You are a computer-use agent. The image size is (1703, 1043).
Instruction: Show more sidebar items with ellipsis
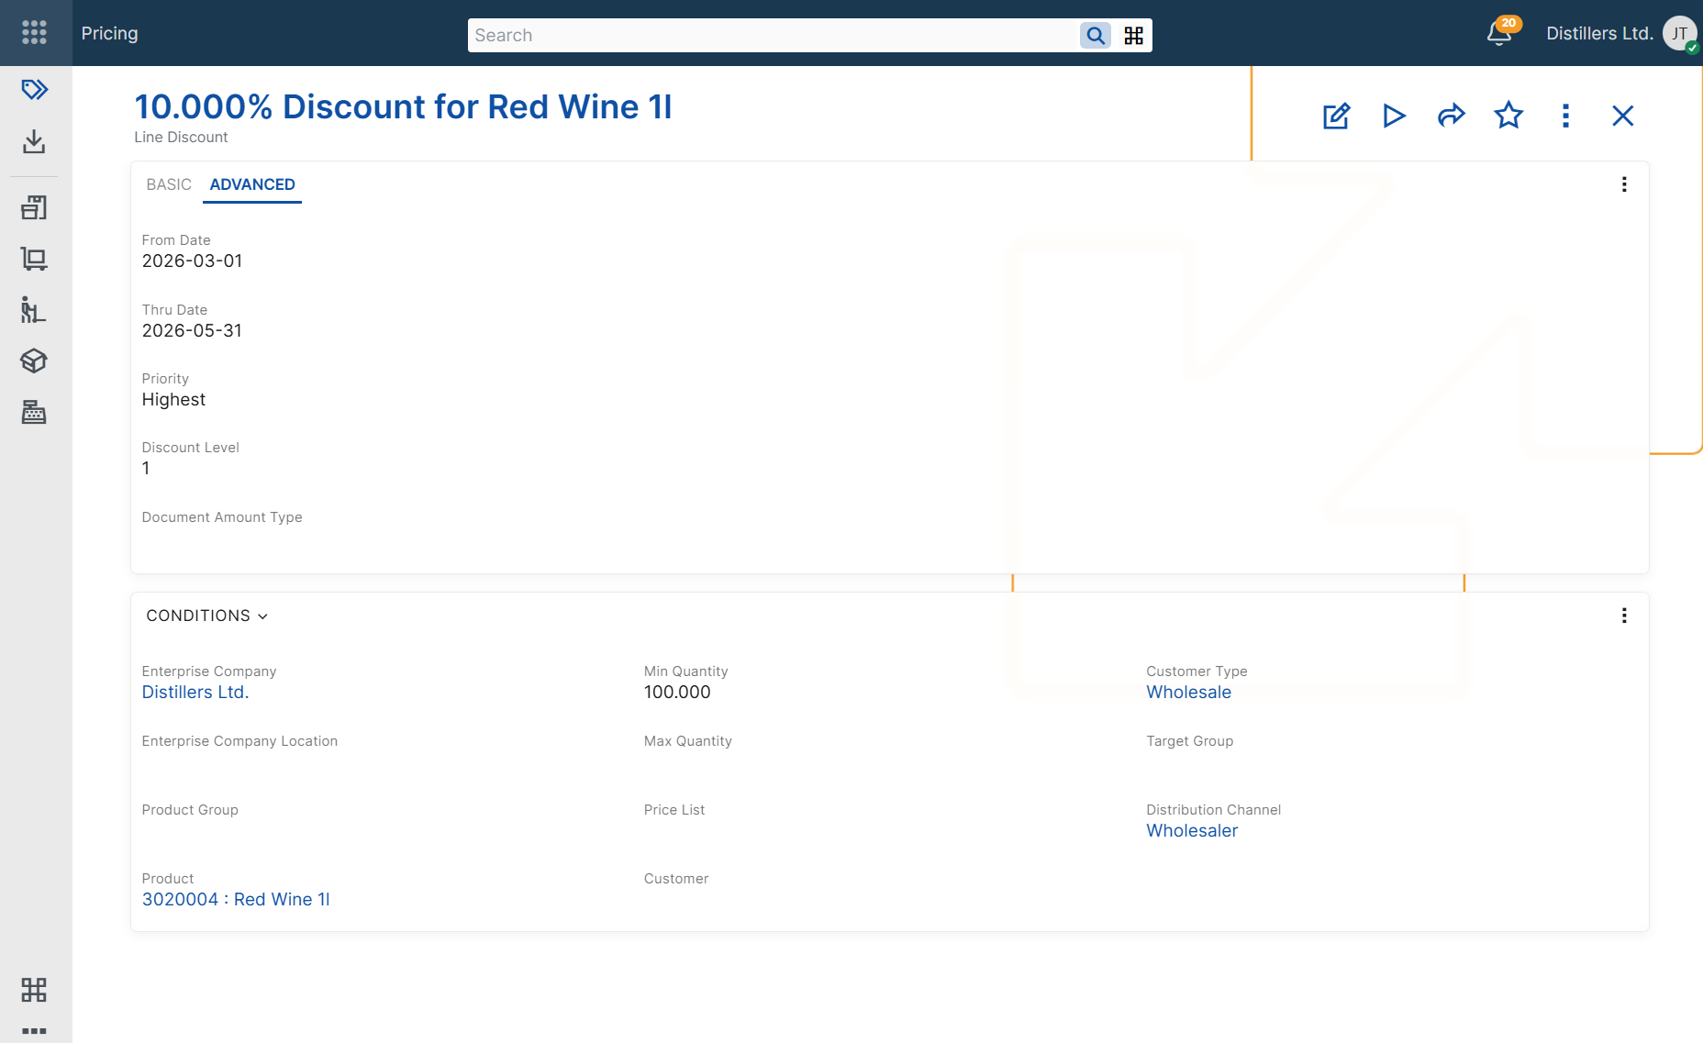(34, 1031)
